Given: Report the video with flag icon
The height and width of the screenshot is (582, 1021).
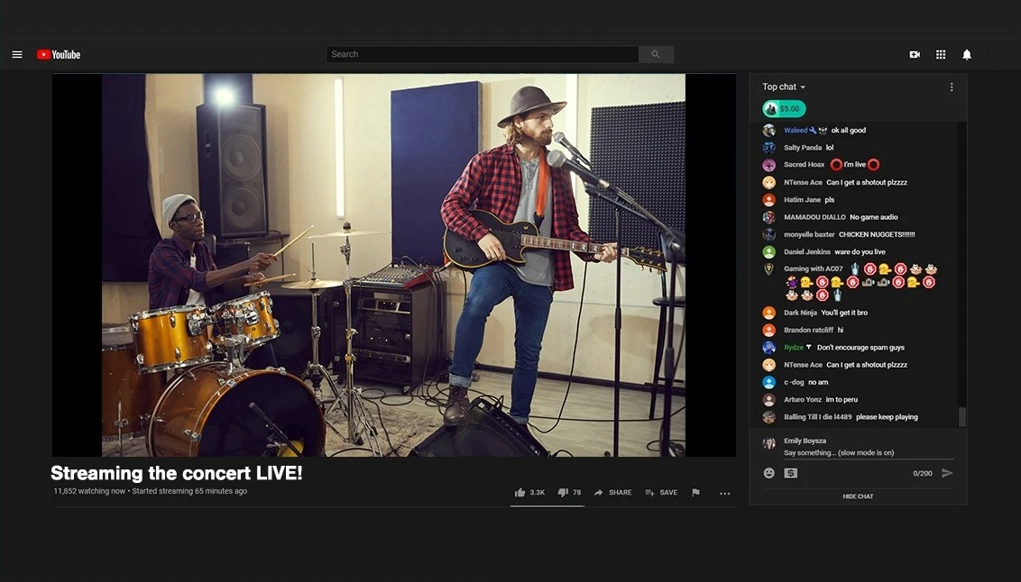Looking at the screenshot, I should [695, 493].
